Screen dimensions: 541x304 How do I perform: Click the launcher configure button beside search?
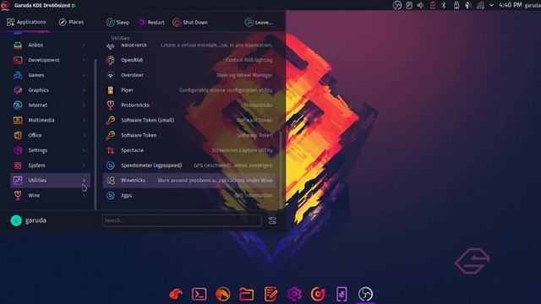point(272,220)
